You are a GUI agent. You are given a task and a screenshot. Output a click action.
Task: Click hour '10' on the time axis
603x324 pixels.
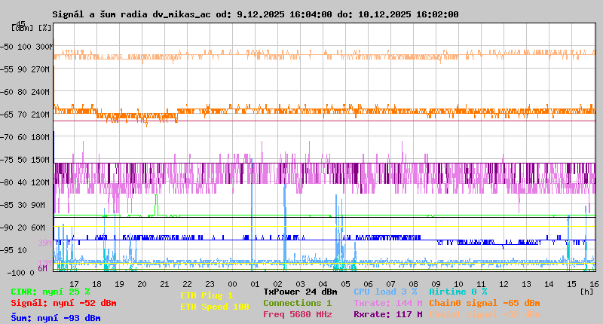coord(459,284)
